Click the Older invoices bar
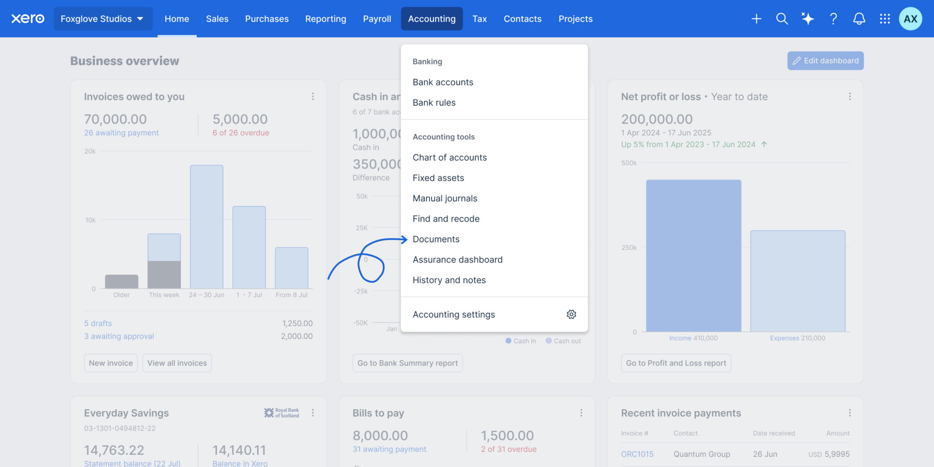 122,281
